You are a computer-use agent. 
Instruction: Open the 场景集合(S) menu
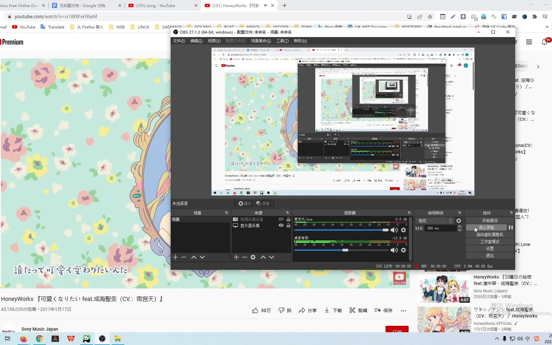[x=261, y=41]
